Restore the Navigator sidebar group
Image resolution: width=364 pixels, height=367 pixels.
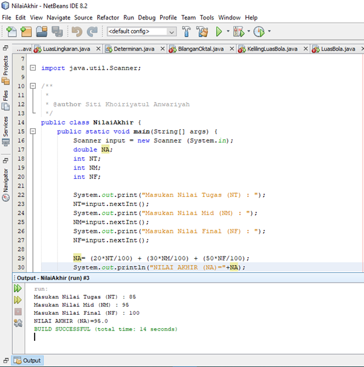(x=5, y=160)
